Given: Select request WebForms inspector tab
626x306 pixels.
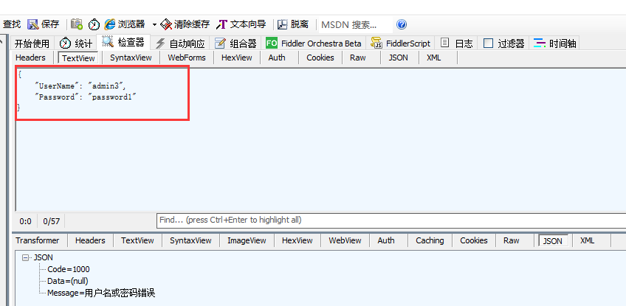Looking at the screenshot, I should click(187, 58).
